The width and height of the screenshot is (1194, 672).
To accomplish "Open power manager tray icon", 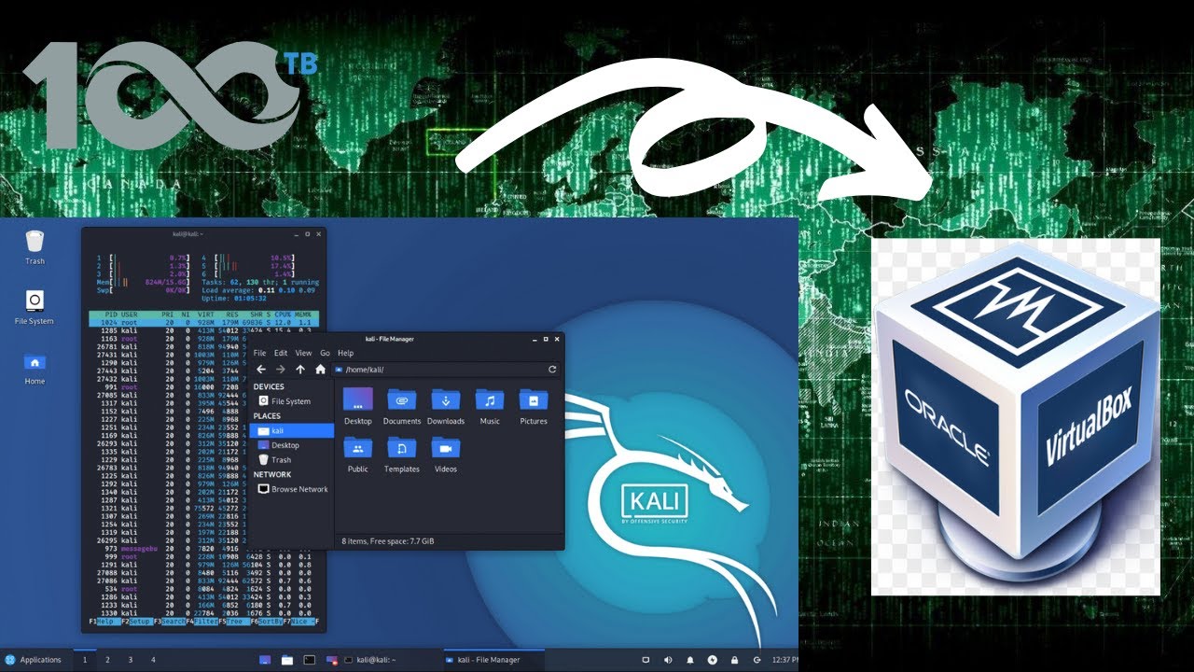I will (x=713, y=660).
